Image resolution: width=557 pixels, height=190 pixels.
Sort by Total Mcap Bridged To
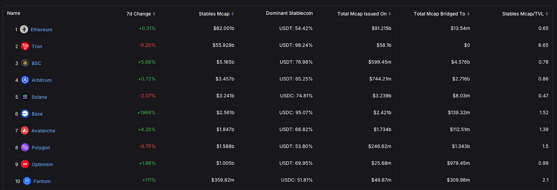point(441,14)
